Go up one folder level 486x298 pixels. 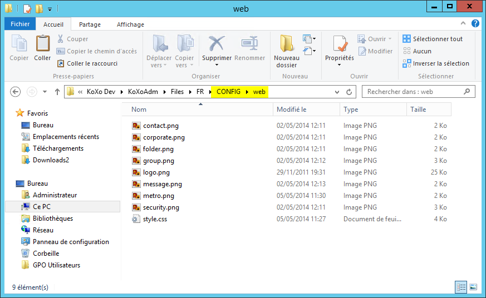(x=57, y=92)
